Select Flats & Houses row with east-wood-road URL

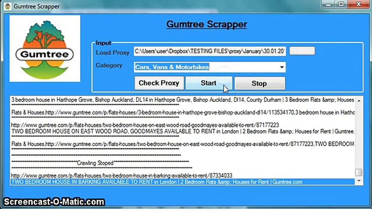[183, 144]
